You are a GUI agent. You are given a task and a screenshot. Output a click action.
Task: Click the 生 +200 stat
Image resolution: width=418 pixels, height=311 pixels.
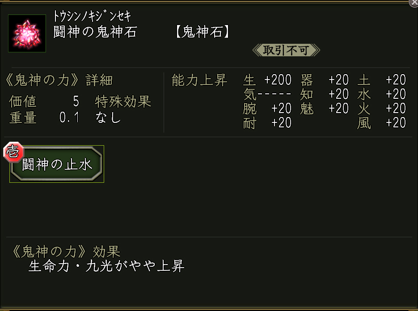(x=267, y=80)
